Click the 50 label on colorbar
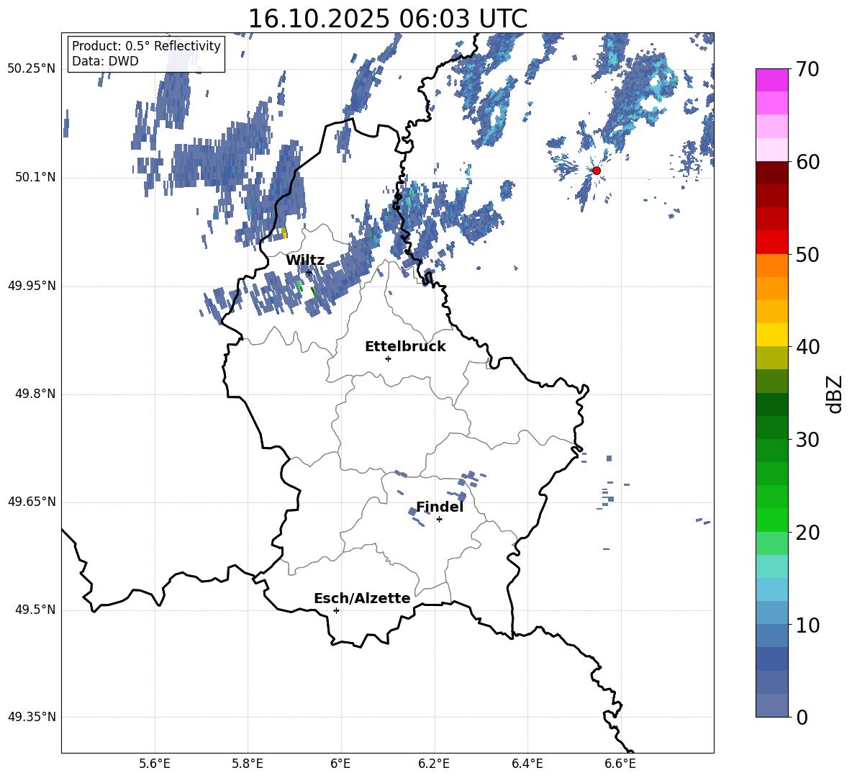Viewport: 852px width, 778px height. coord(807,255)
